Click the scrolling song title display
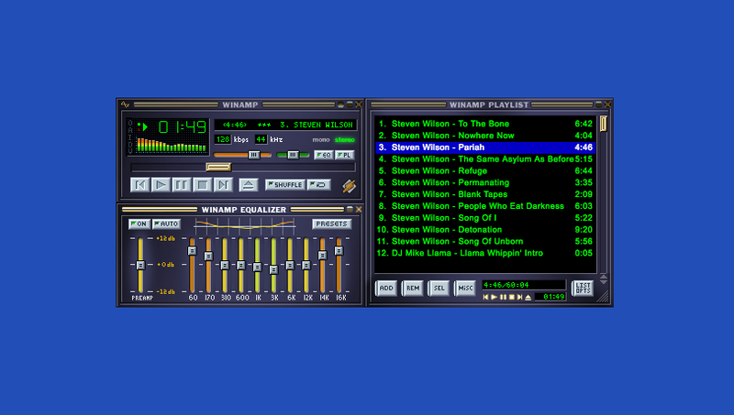 (x=285, y=125)
